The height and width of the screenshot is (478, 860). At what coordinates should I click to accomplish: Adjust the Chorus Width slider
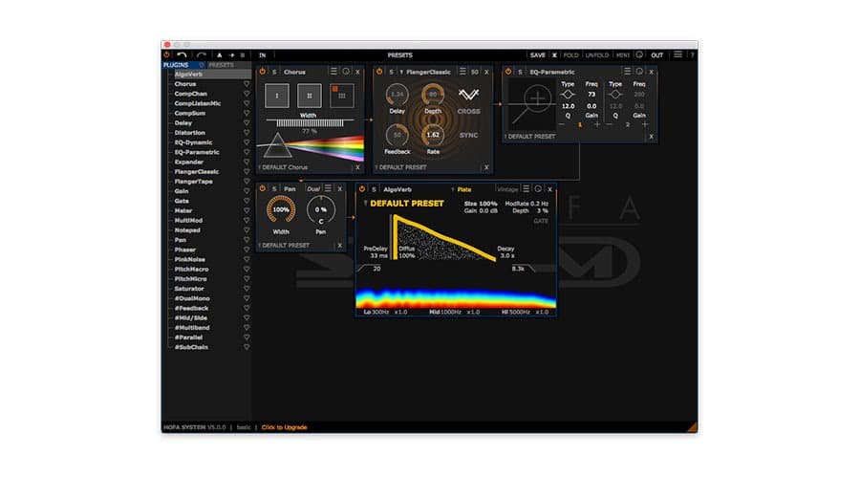pyautogui.click(x=310, y=123)
